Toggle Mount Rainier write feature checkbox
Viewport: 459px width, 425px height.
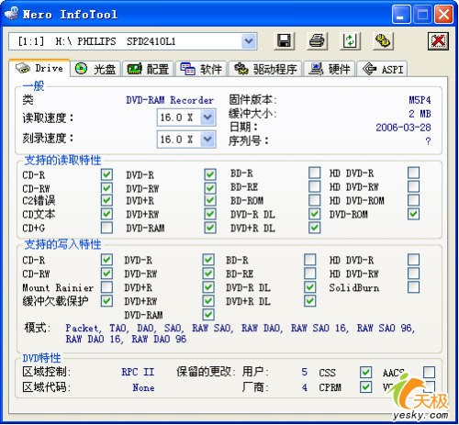pyautogui.click(x=106, y=287)
